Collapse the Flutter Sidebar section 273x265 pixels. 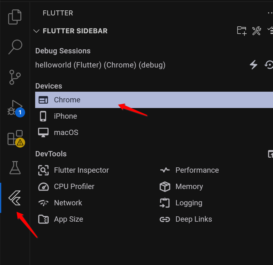tap(36, 31)
